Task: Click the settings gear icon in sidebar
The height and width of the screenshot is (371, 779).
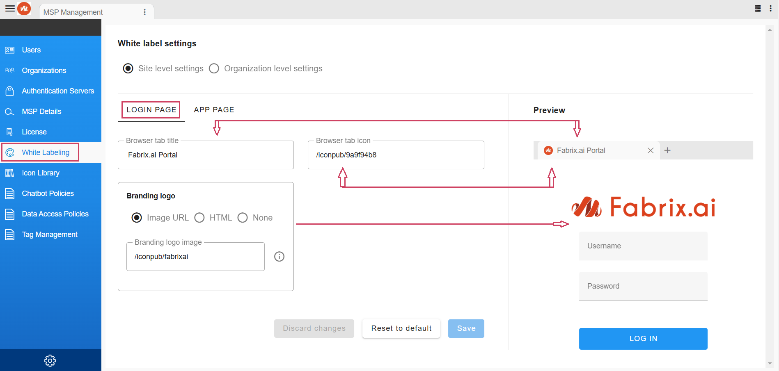Action: pos(50,361)
